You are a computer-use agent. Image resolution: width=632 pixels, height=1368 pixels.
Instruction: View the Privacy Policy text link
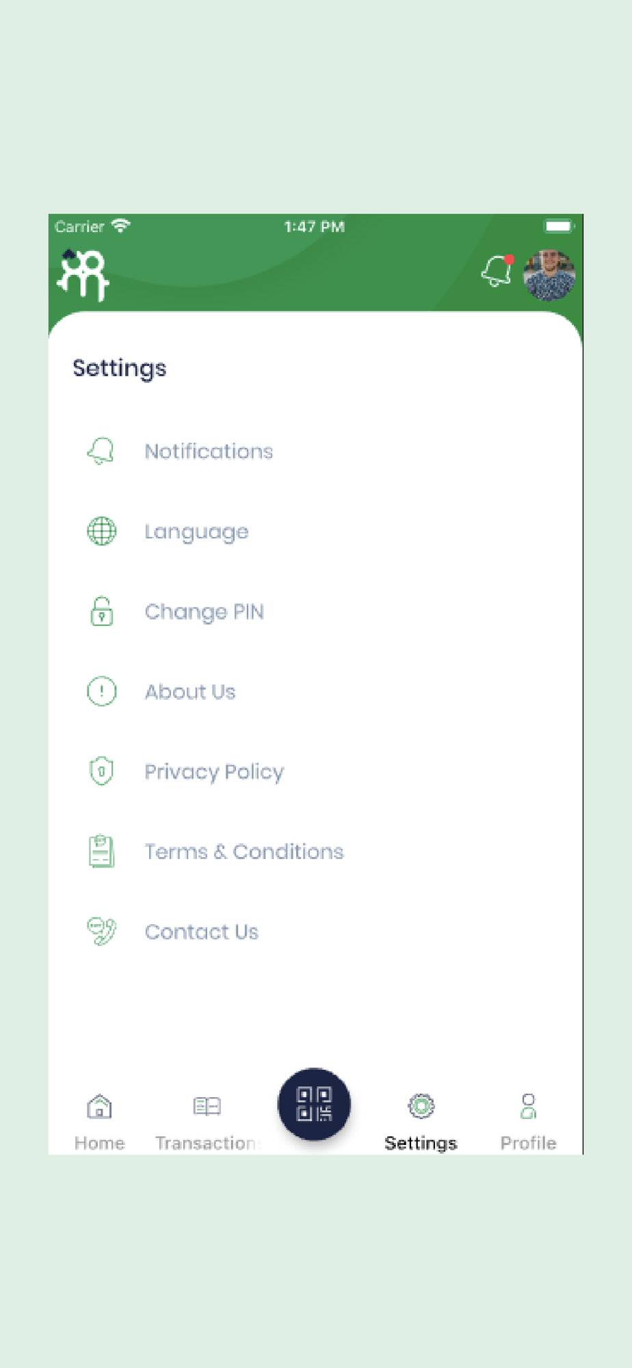214,772
